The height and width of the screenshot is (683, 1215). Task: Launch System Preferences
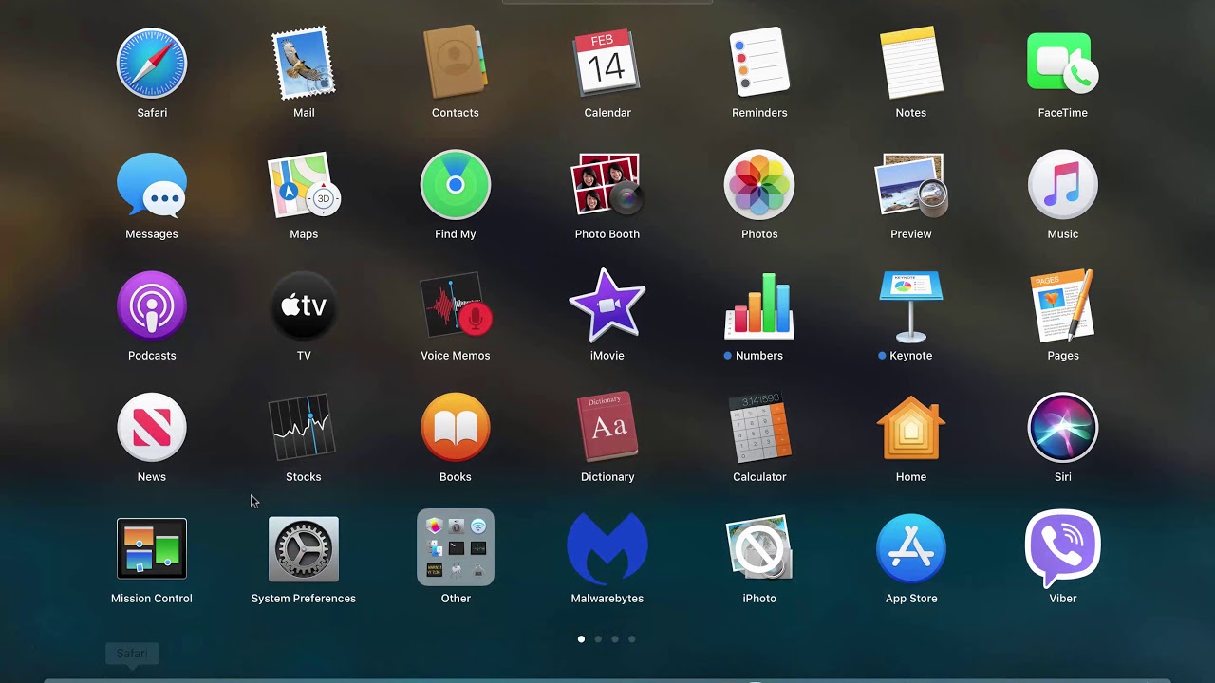click(x=304, y=549)
